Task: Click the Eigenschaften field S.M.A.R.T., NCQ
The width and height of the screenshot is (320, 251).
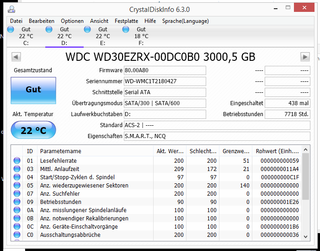Action: (217, 136)
